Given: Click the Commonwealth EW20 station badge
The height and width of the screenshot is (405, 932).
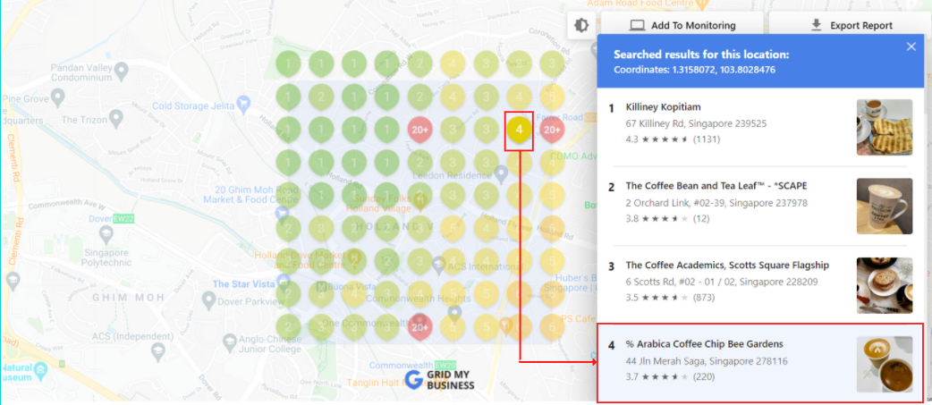Looking at the screenshot, I should click(444, 365).
